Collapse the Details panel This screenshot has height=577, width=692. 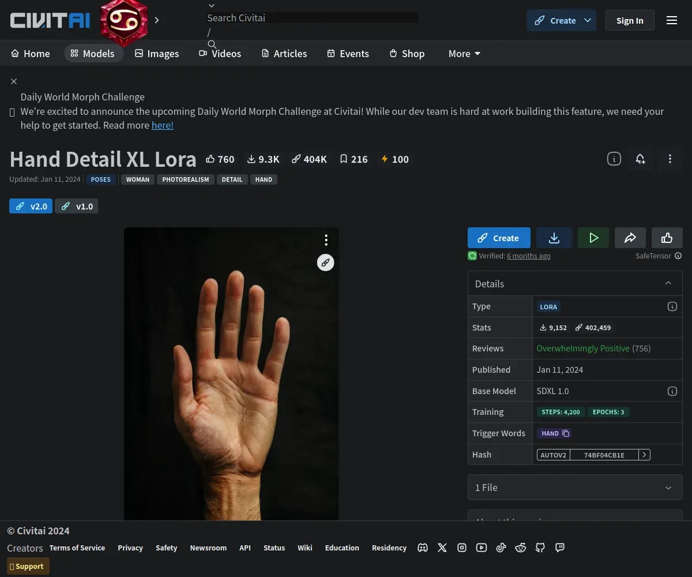point(668,283)
